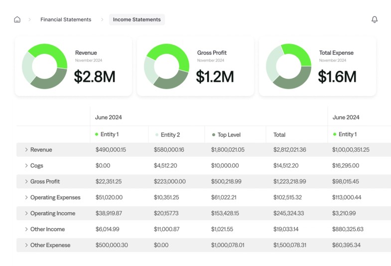This screenshot has width=391, height=266.
Task: Click cell $60,395.34
Action: click(346, 245)
